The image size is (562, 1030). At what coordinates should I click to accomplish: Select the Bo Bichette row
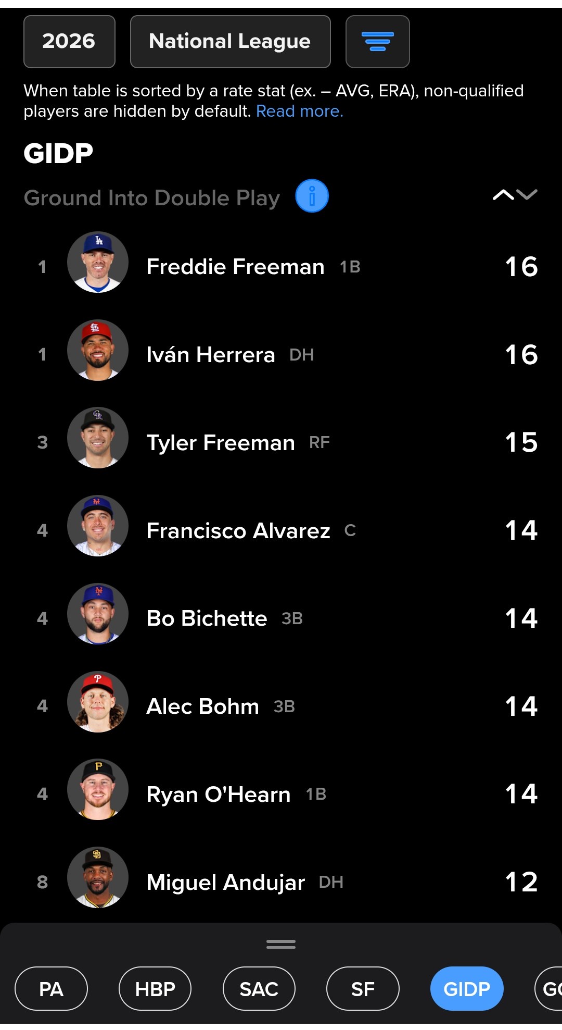(x=281, y=618)
